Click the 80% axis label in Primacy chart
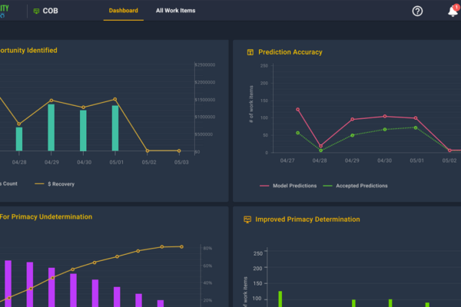The width and height of the screenshot is (461, 307). click(x=207, y=248)
